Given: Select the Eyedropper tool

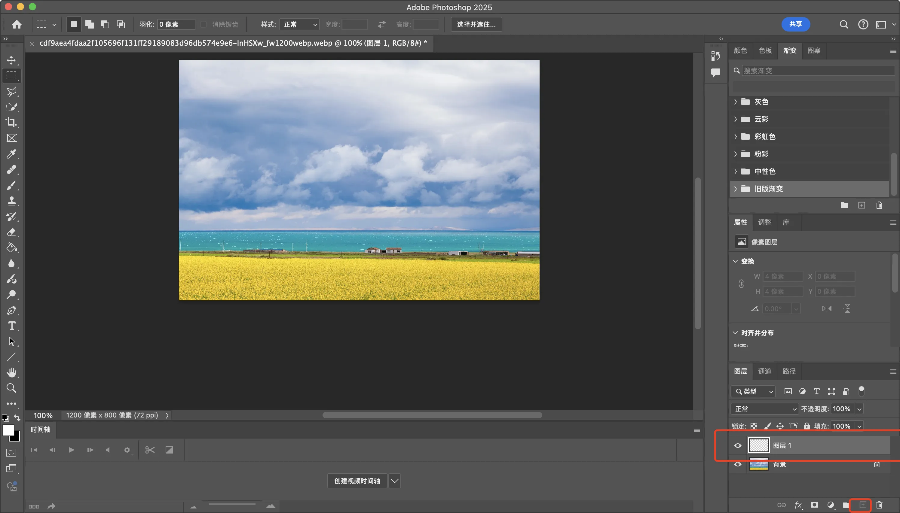Looking at the screenshot, I should [11, 154].
